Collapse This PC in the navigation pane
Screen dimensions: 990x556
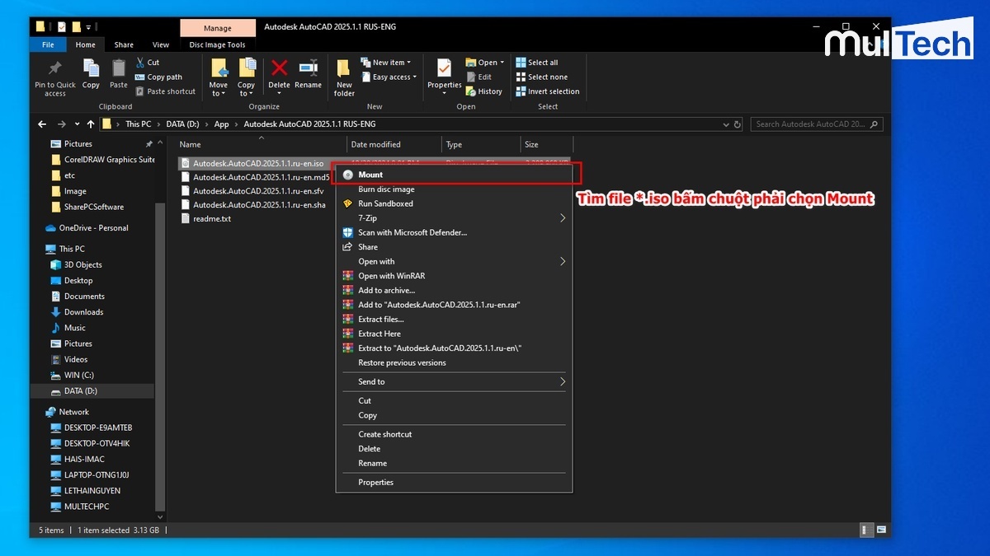point(41,248)
